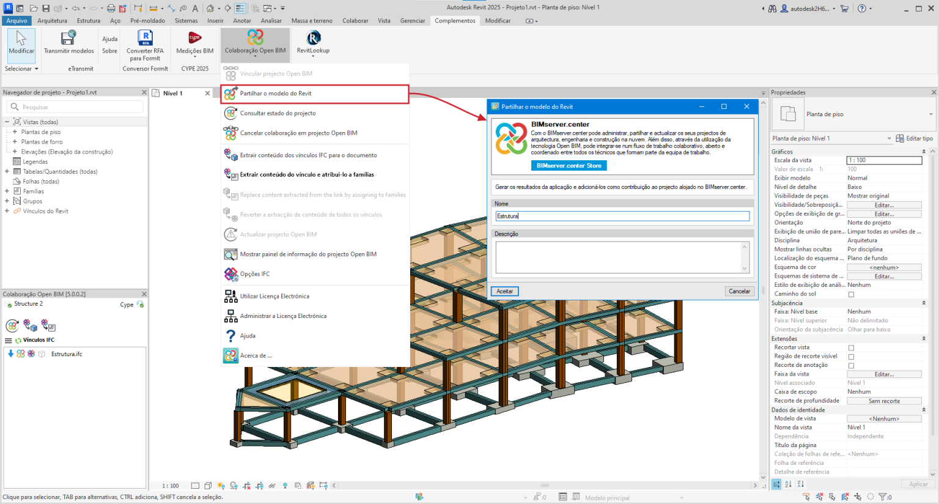Expand the Famílias node in project browser
Screen dimensions: 939x504
tap(7, 191)
